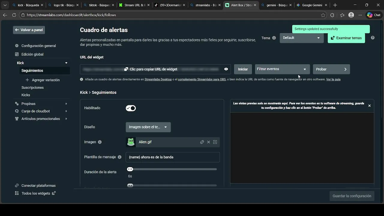Open browser settings three-dots menu
This screenshot has height=216, width=384.
[x=360, y=15]
